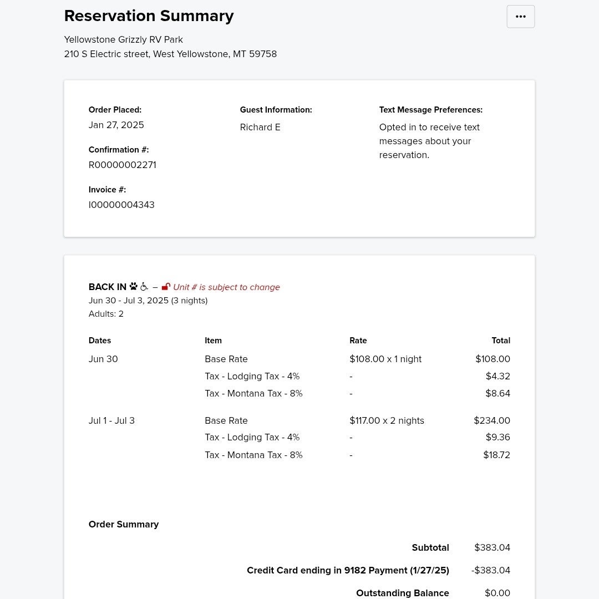The height and width of the screenshot is (599, 599).
Task: Select the confirmation number R00000002271
Action: 122,165
